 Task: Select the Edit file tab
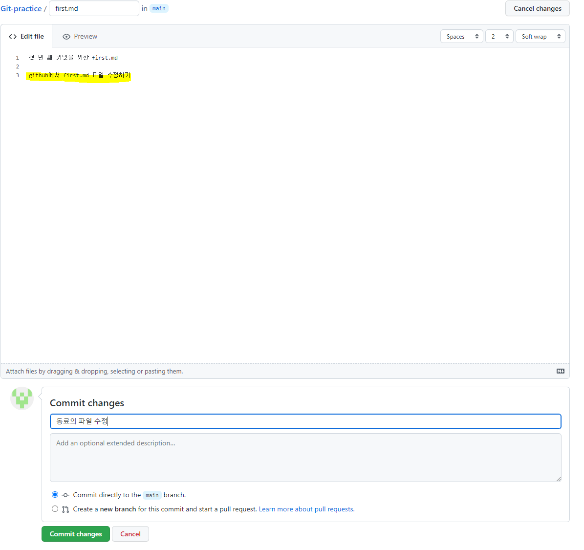26,36
